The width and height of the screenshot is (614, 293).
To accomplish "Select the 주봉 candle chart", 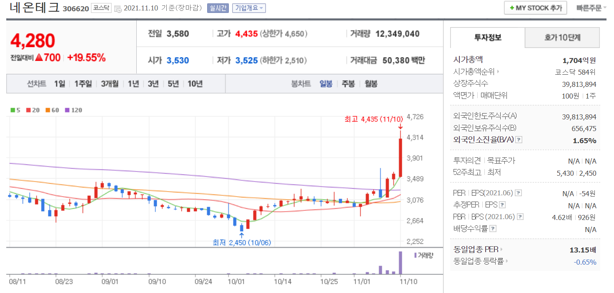I will (x=348, y=84).
